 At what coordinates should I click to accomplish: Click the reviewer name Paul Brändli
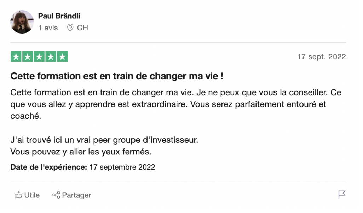tap(59, 16)
